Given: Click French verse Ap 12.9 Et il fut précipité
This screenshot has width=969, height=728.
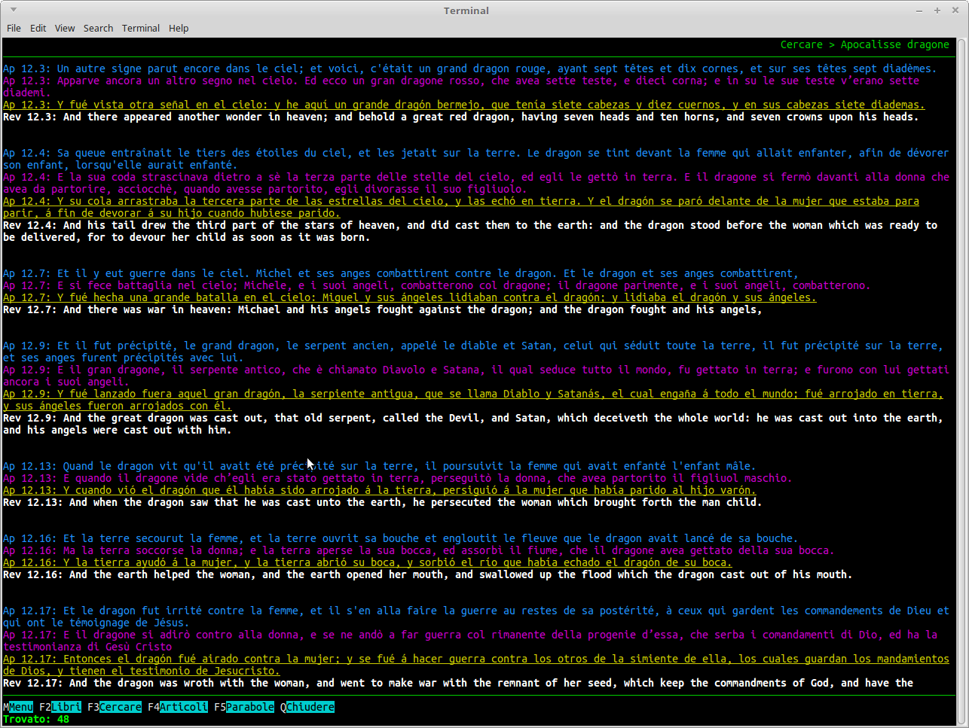Looking at the screenshot, I should click(x=473, y=352).
